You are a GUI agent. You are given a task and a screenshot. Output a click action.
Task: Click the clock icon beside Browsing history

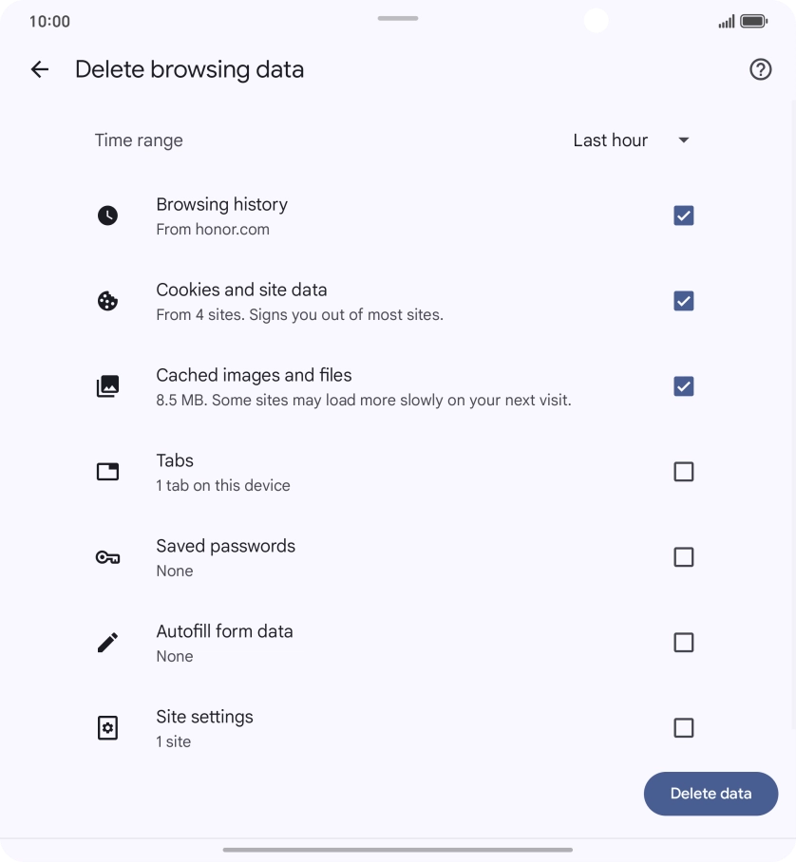tap(107, 215)
